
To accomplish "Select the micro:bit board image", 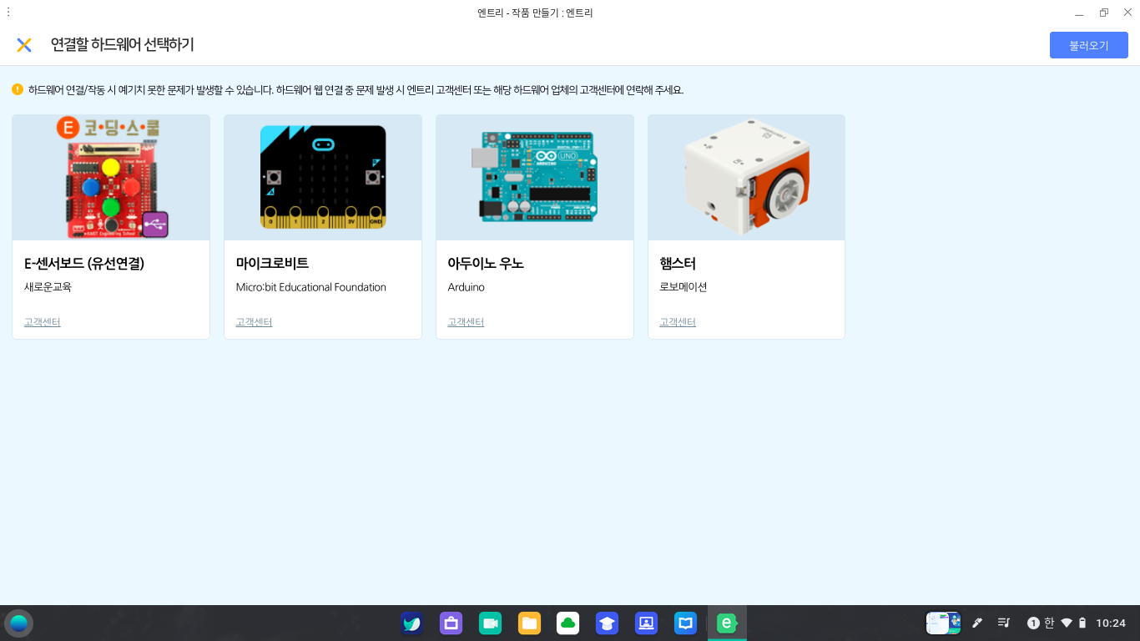I will tap(323, 178).
